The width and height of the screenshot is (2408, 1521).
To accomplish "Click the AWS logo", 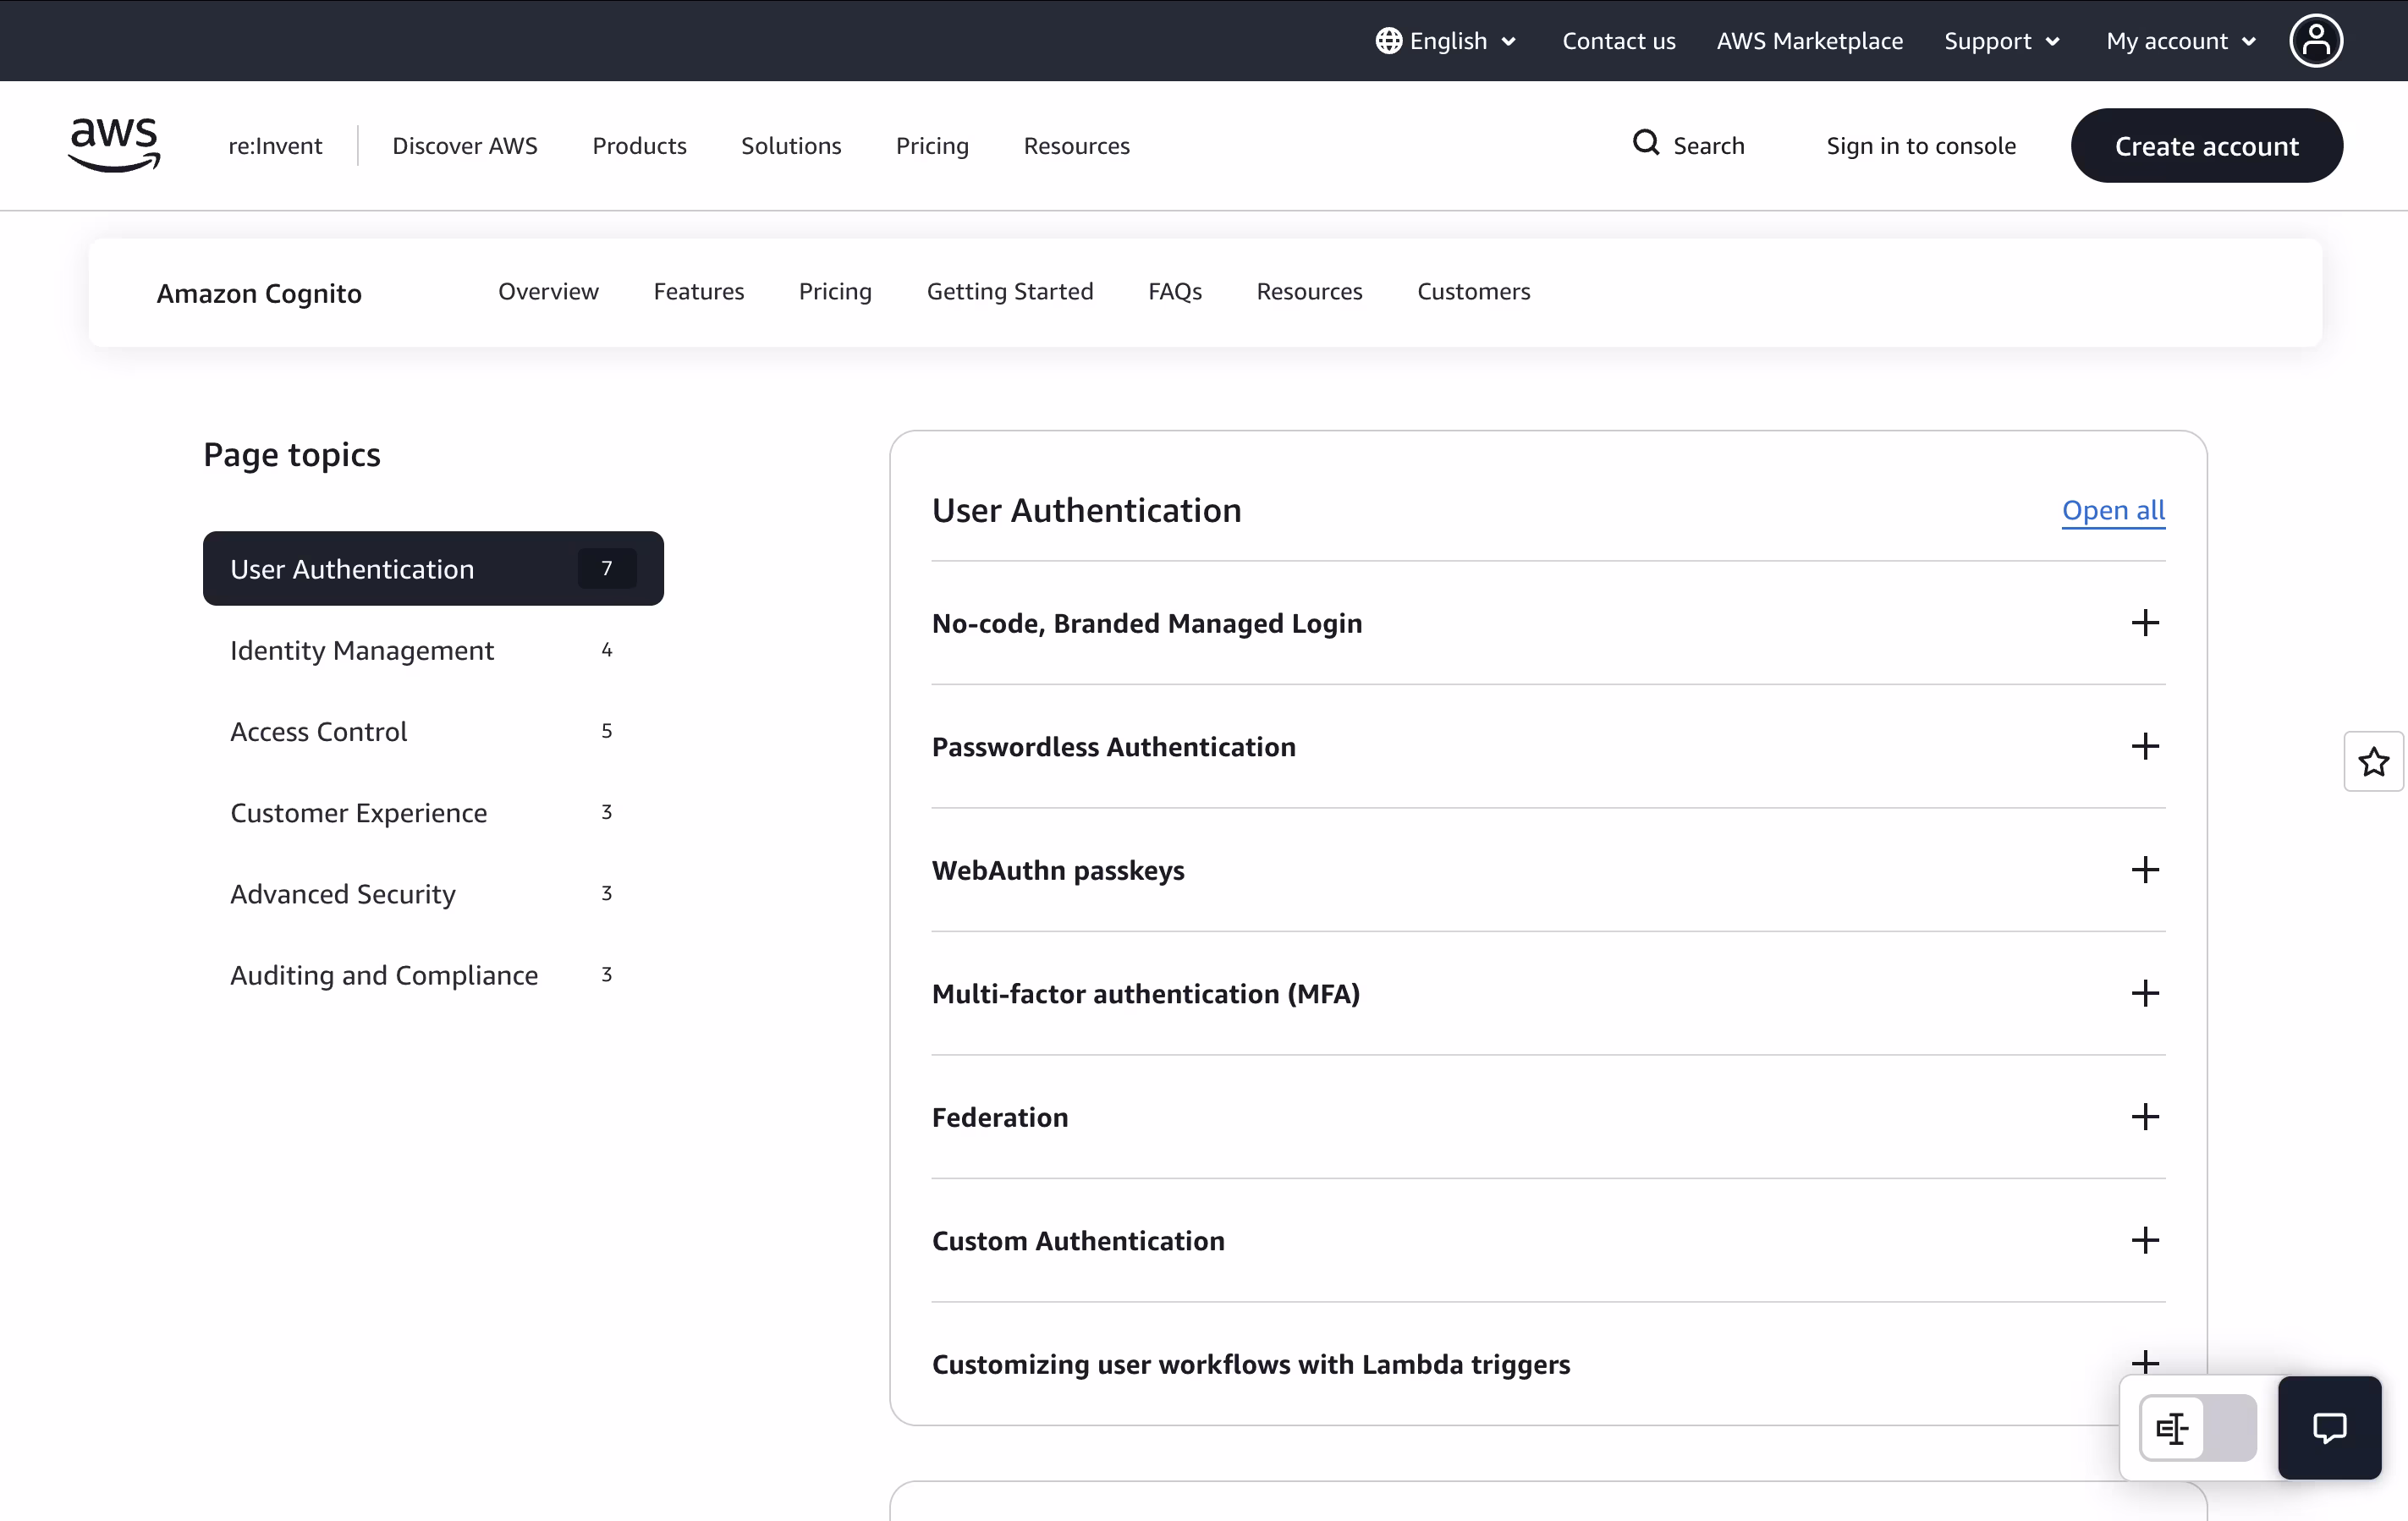I will click(114, 145).
